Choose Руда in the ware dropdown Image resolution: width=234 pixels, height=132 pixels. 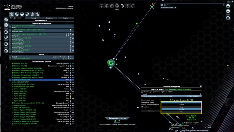(181, 112)
